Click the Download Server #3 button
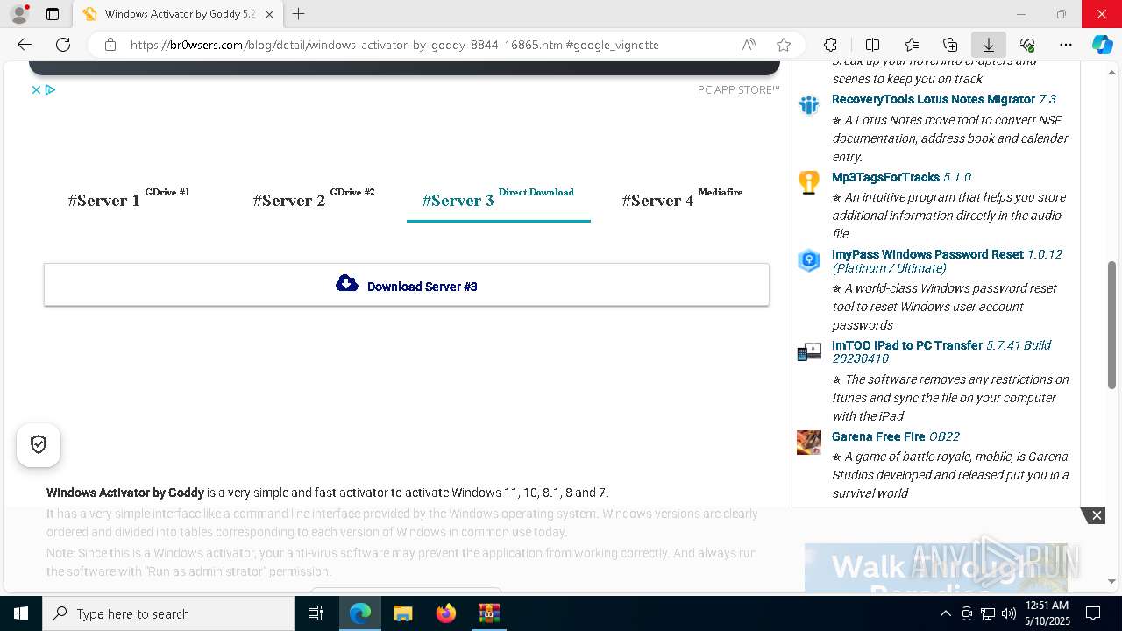The image size is (1122, 631). pos(407,285)
